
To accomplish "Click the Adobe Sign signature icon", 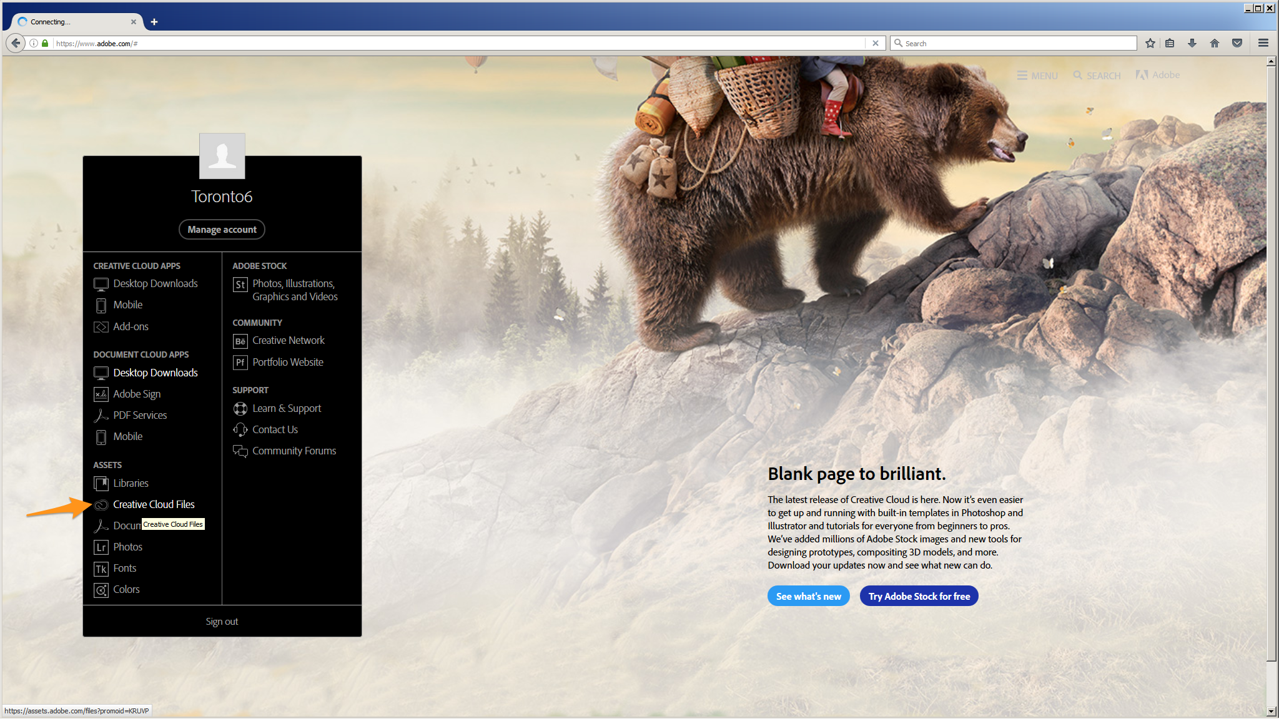I will (x=101, y=394).
